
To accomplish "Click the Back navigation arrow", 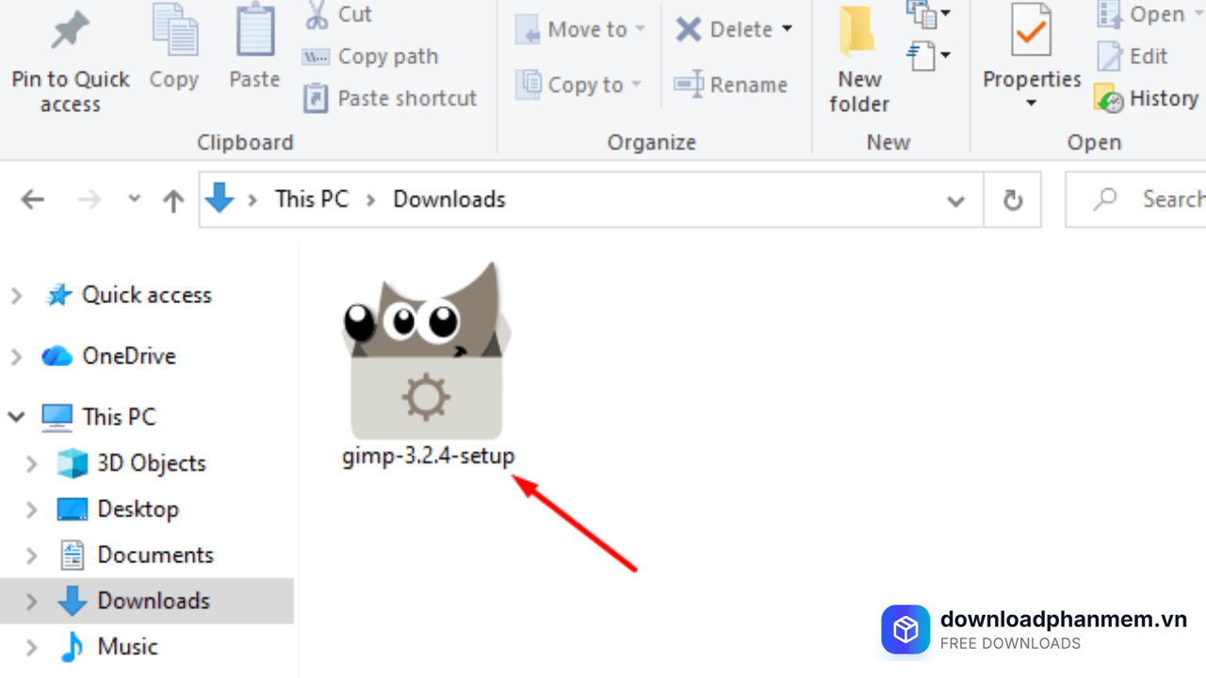I will click(x=33, y=200).
